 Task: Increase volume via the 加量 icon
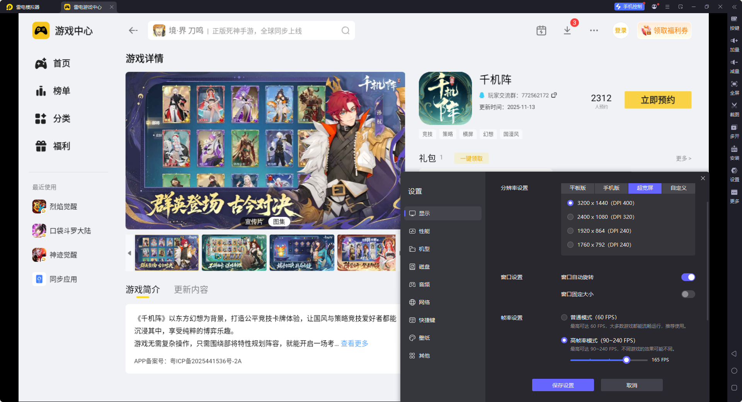734,44
